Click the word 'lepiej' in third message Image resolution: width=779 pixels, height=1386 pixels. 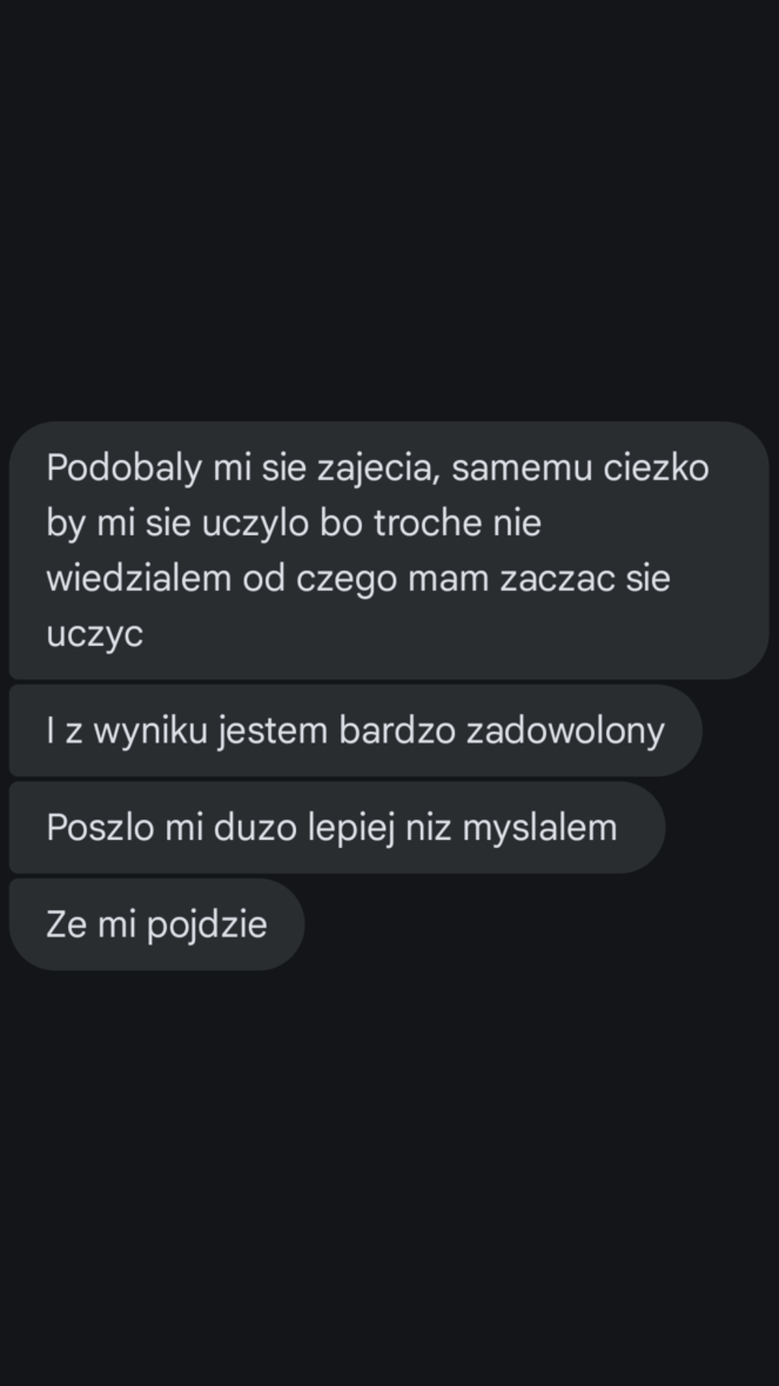(351, 829)
